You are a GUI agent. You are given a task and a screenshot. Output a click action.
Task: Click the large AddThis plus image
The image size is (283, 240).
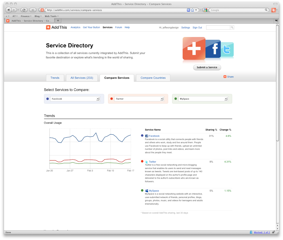(194, 48)
